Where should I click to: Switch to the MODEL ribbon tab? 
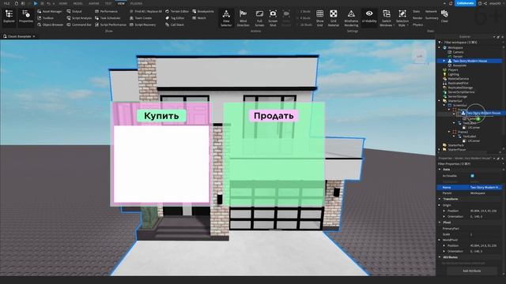click(77, 3)
